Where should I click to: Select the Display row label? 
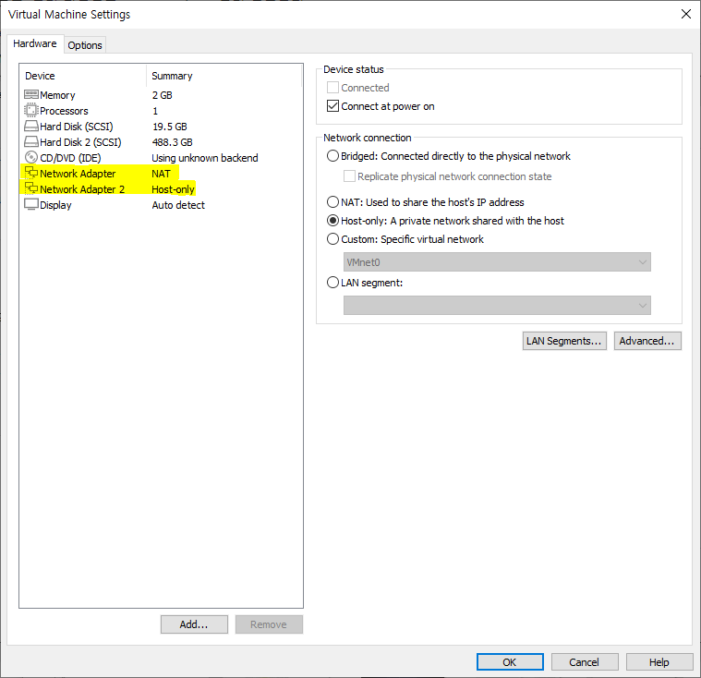pyautogui.click(x=55, y=205)
